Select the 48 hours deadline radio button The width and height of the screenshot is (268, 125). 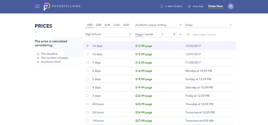click(87, 104)
